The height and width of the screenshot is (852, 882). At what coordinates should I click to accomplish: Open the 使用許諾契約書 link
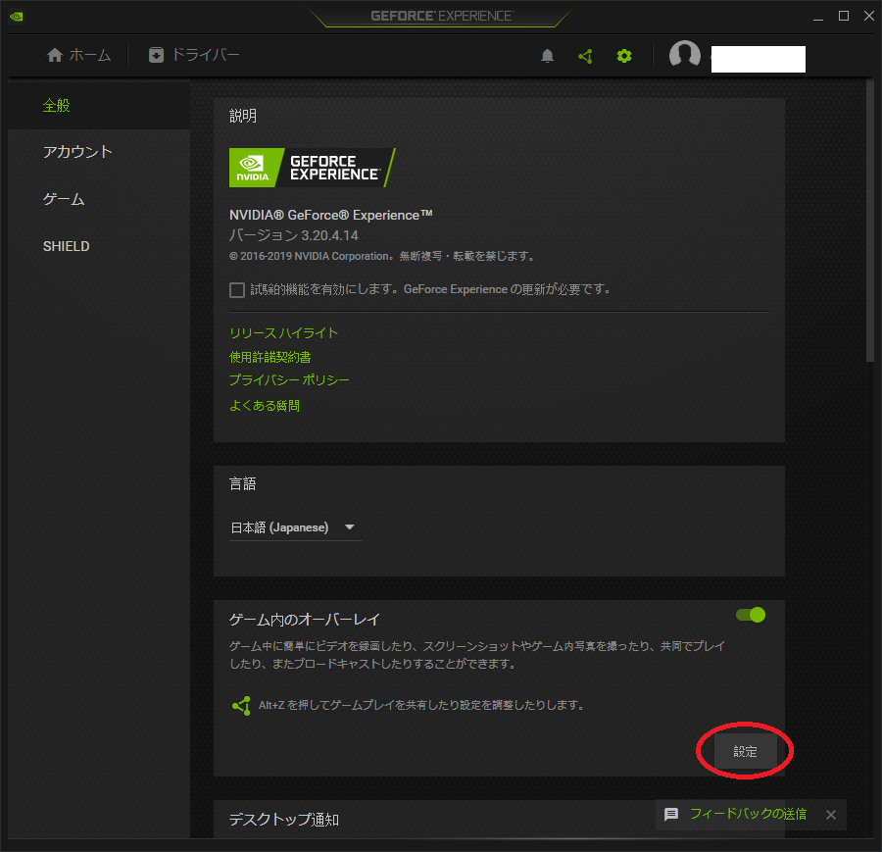click(x=270, y=357)
